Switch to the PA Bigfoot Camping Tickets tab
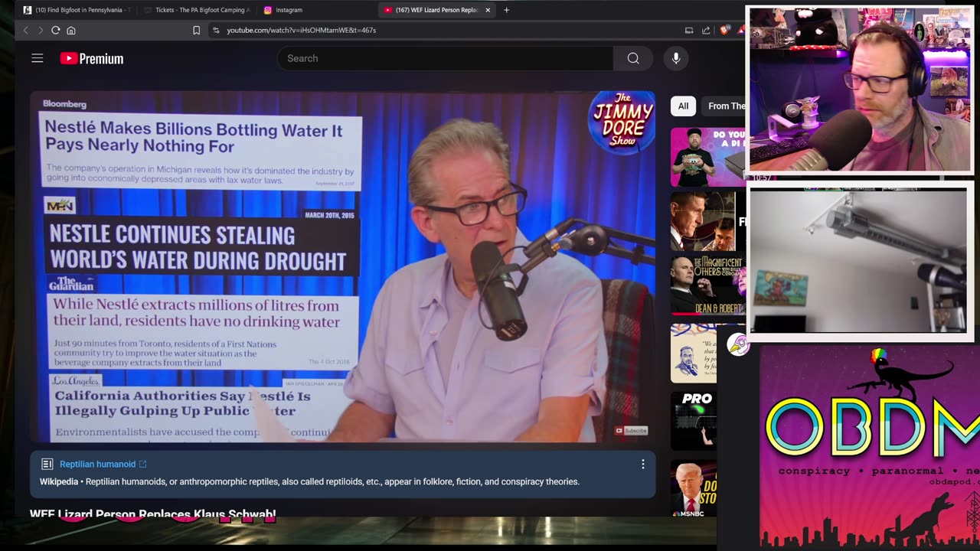This screenshot has height=551, width=980. coord(197,10)
